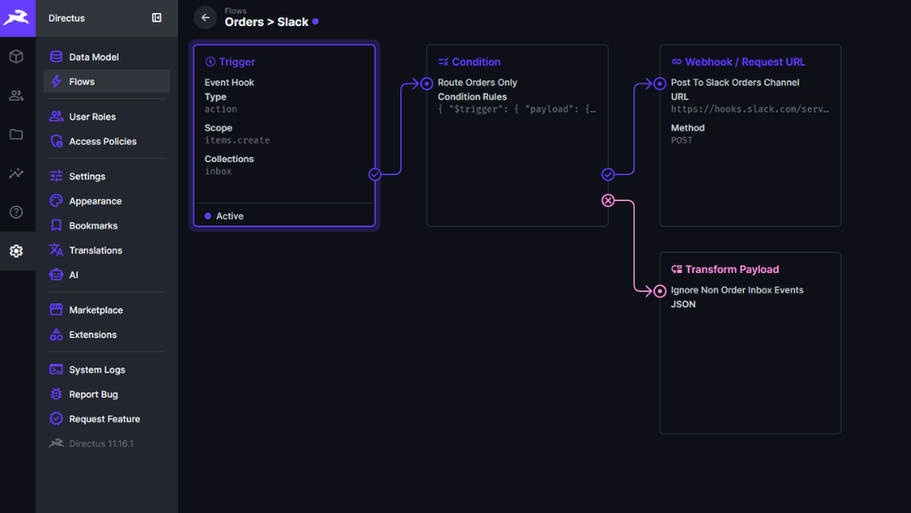Click the Report Bug beetle icon
The height and width of the screenshot is (513, 911).
point(55,393)
